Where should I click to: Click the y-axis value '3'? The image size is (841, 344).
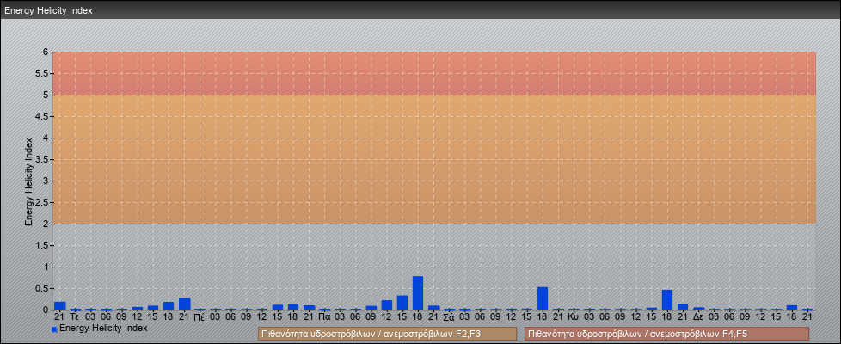pos(46,181)
